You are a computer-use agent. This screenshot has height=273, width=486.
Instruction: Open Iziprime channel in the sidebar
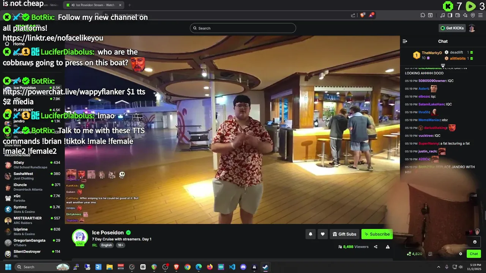32,231
